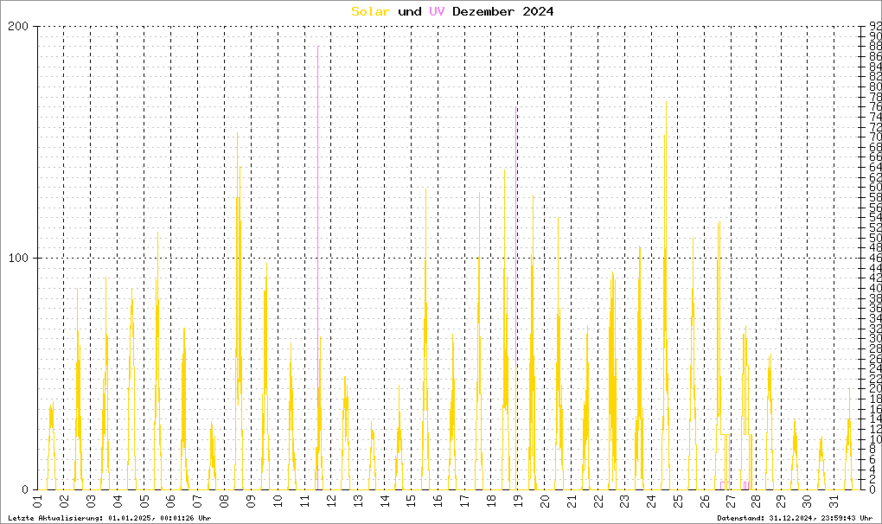Click the x-axis day label "15"
882x524 pixels.
(x=411, y=502)
